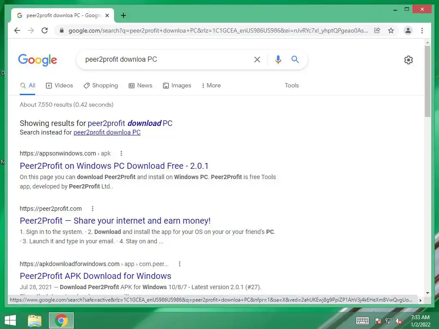
Task: Share this page via address bar share icon
Action: click(x=377, y=30)
